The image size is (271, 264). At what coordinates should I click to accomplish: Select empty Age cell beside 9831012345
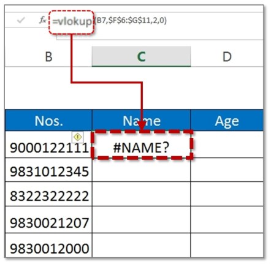[227, 170]
